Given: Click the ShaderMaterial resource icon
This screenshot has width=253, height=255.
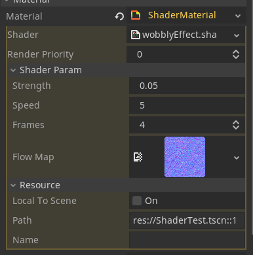Looking at the screenshot, I should pos(136,16).
